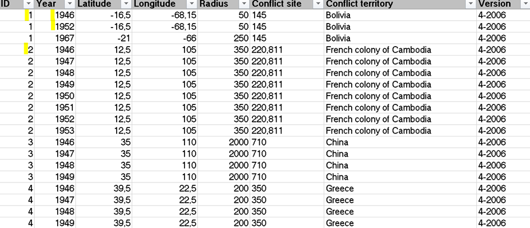Open the ID column filter dropdown
Image resolution: width=530 pixels, height=228 pixels.
(x=29, y=4)
